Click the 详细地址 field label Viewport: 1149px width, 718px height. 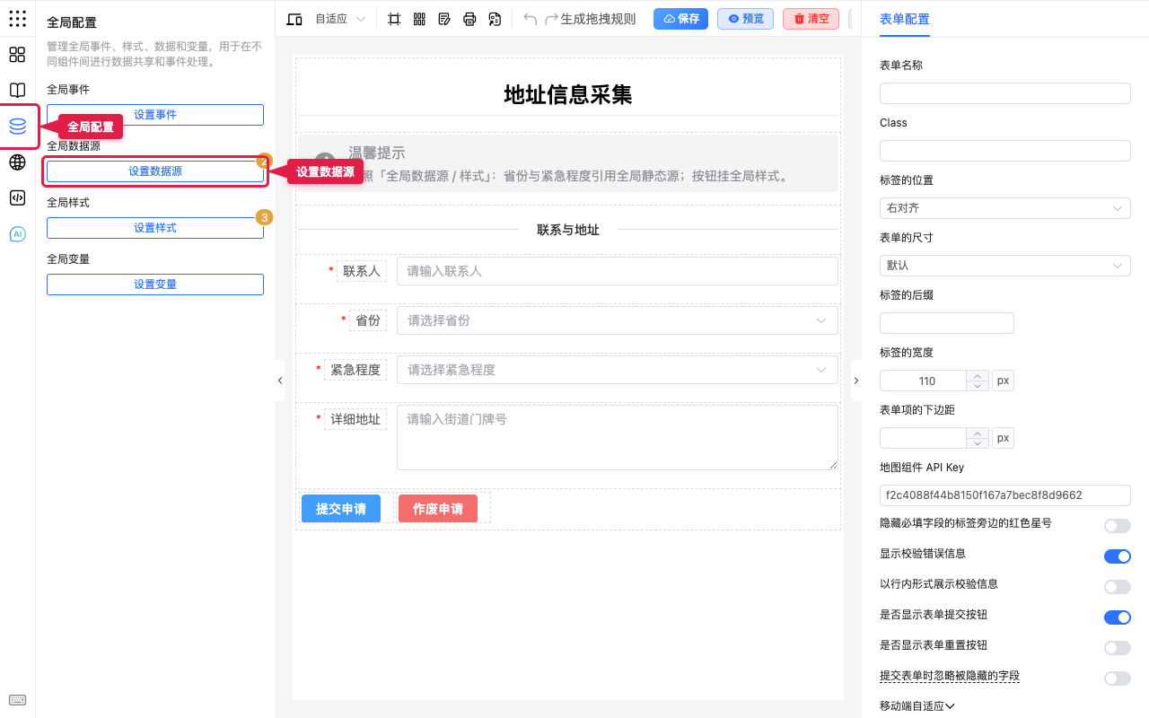tap(355, 419)
